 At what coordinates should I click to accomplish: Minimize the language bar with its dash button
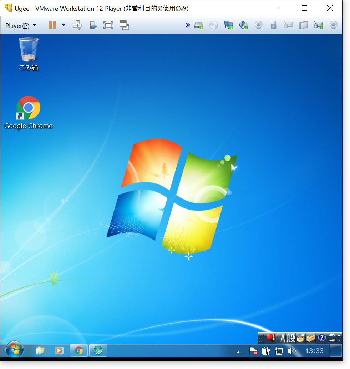click(x=339, y=335)
